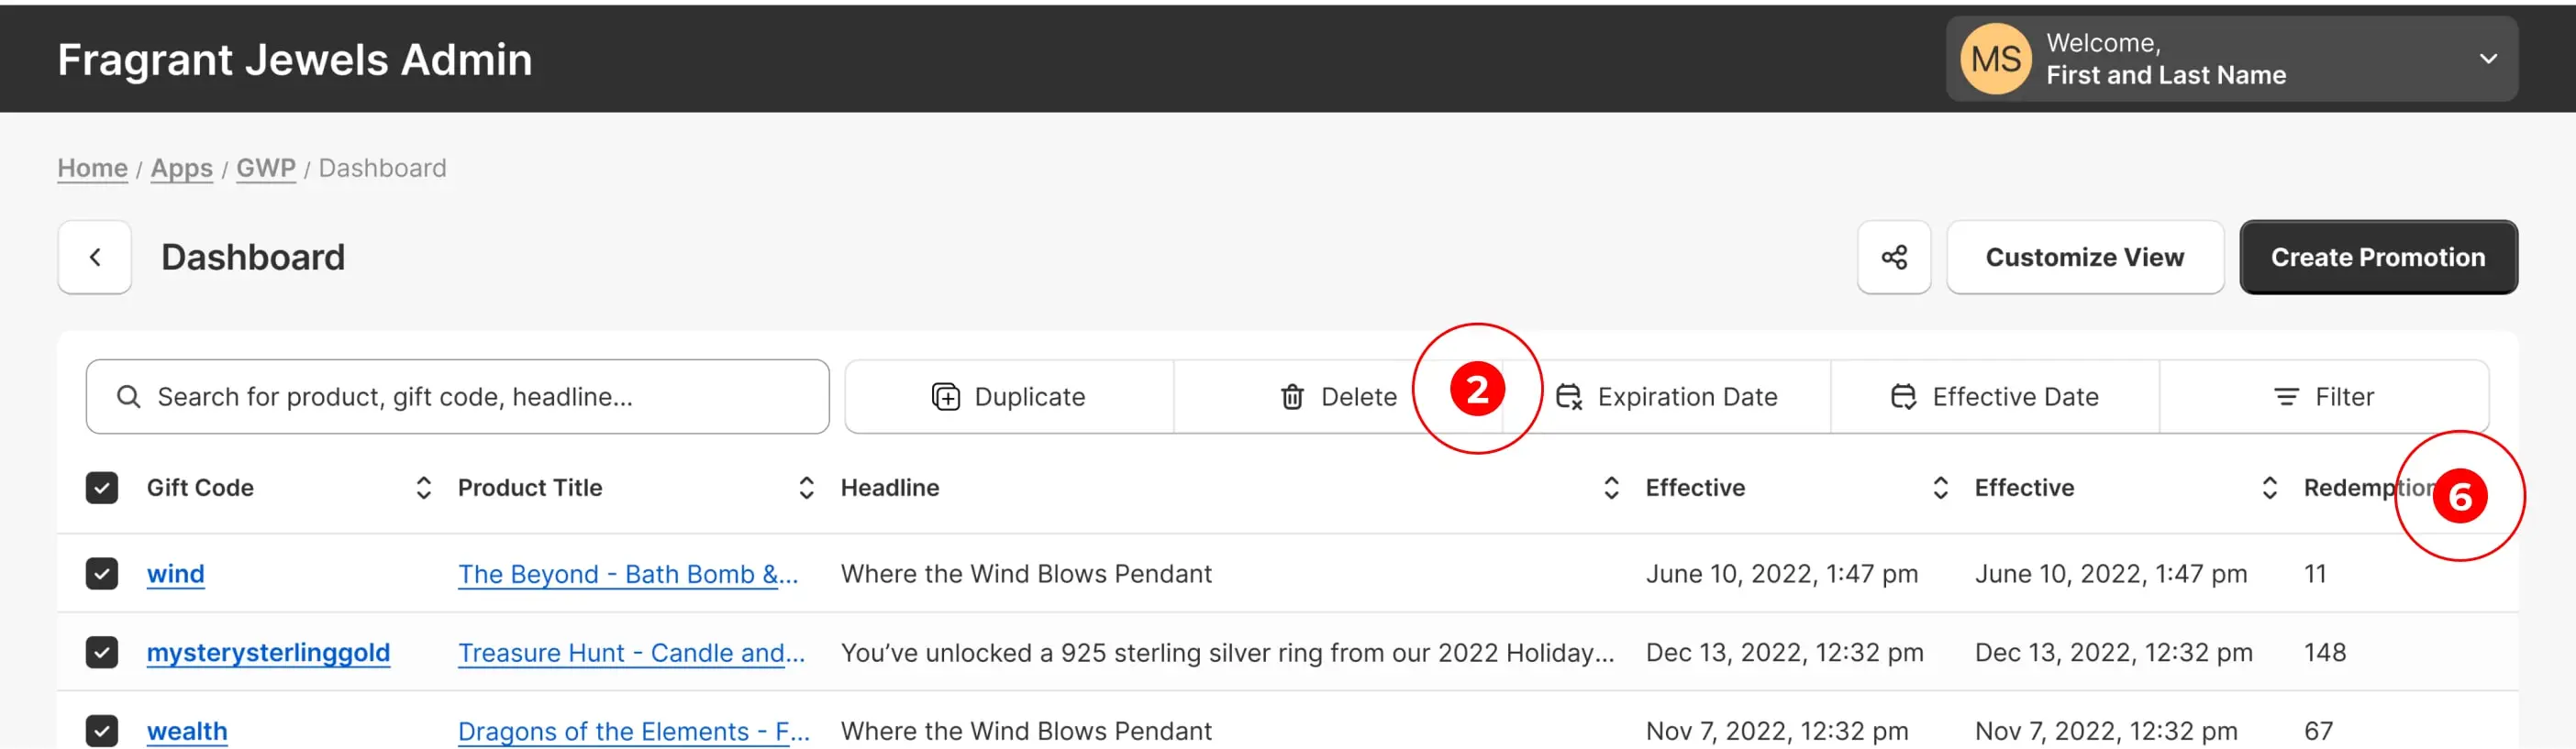Open the wealth gift code link
Screen dimensions: 2576x749
187,731
